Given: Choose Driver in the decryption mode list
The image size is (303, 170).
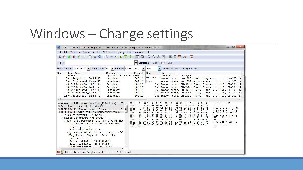Looking at the screenshot, I should (153, 81).
